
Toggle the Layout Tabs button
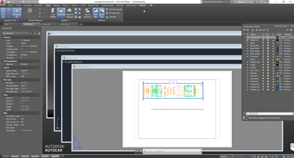101,13
